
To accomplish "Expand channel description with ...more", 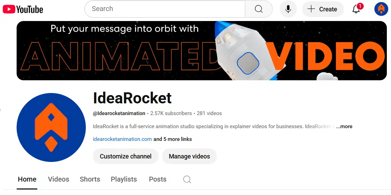I will pos(344,126).
